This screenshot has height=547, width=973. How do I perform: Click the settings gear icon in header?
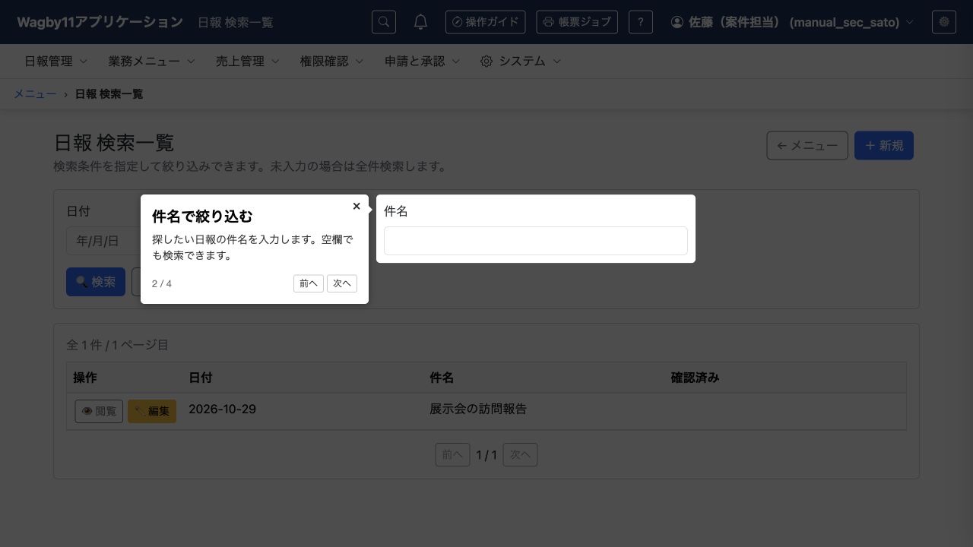(x=944, y=22)
